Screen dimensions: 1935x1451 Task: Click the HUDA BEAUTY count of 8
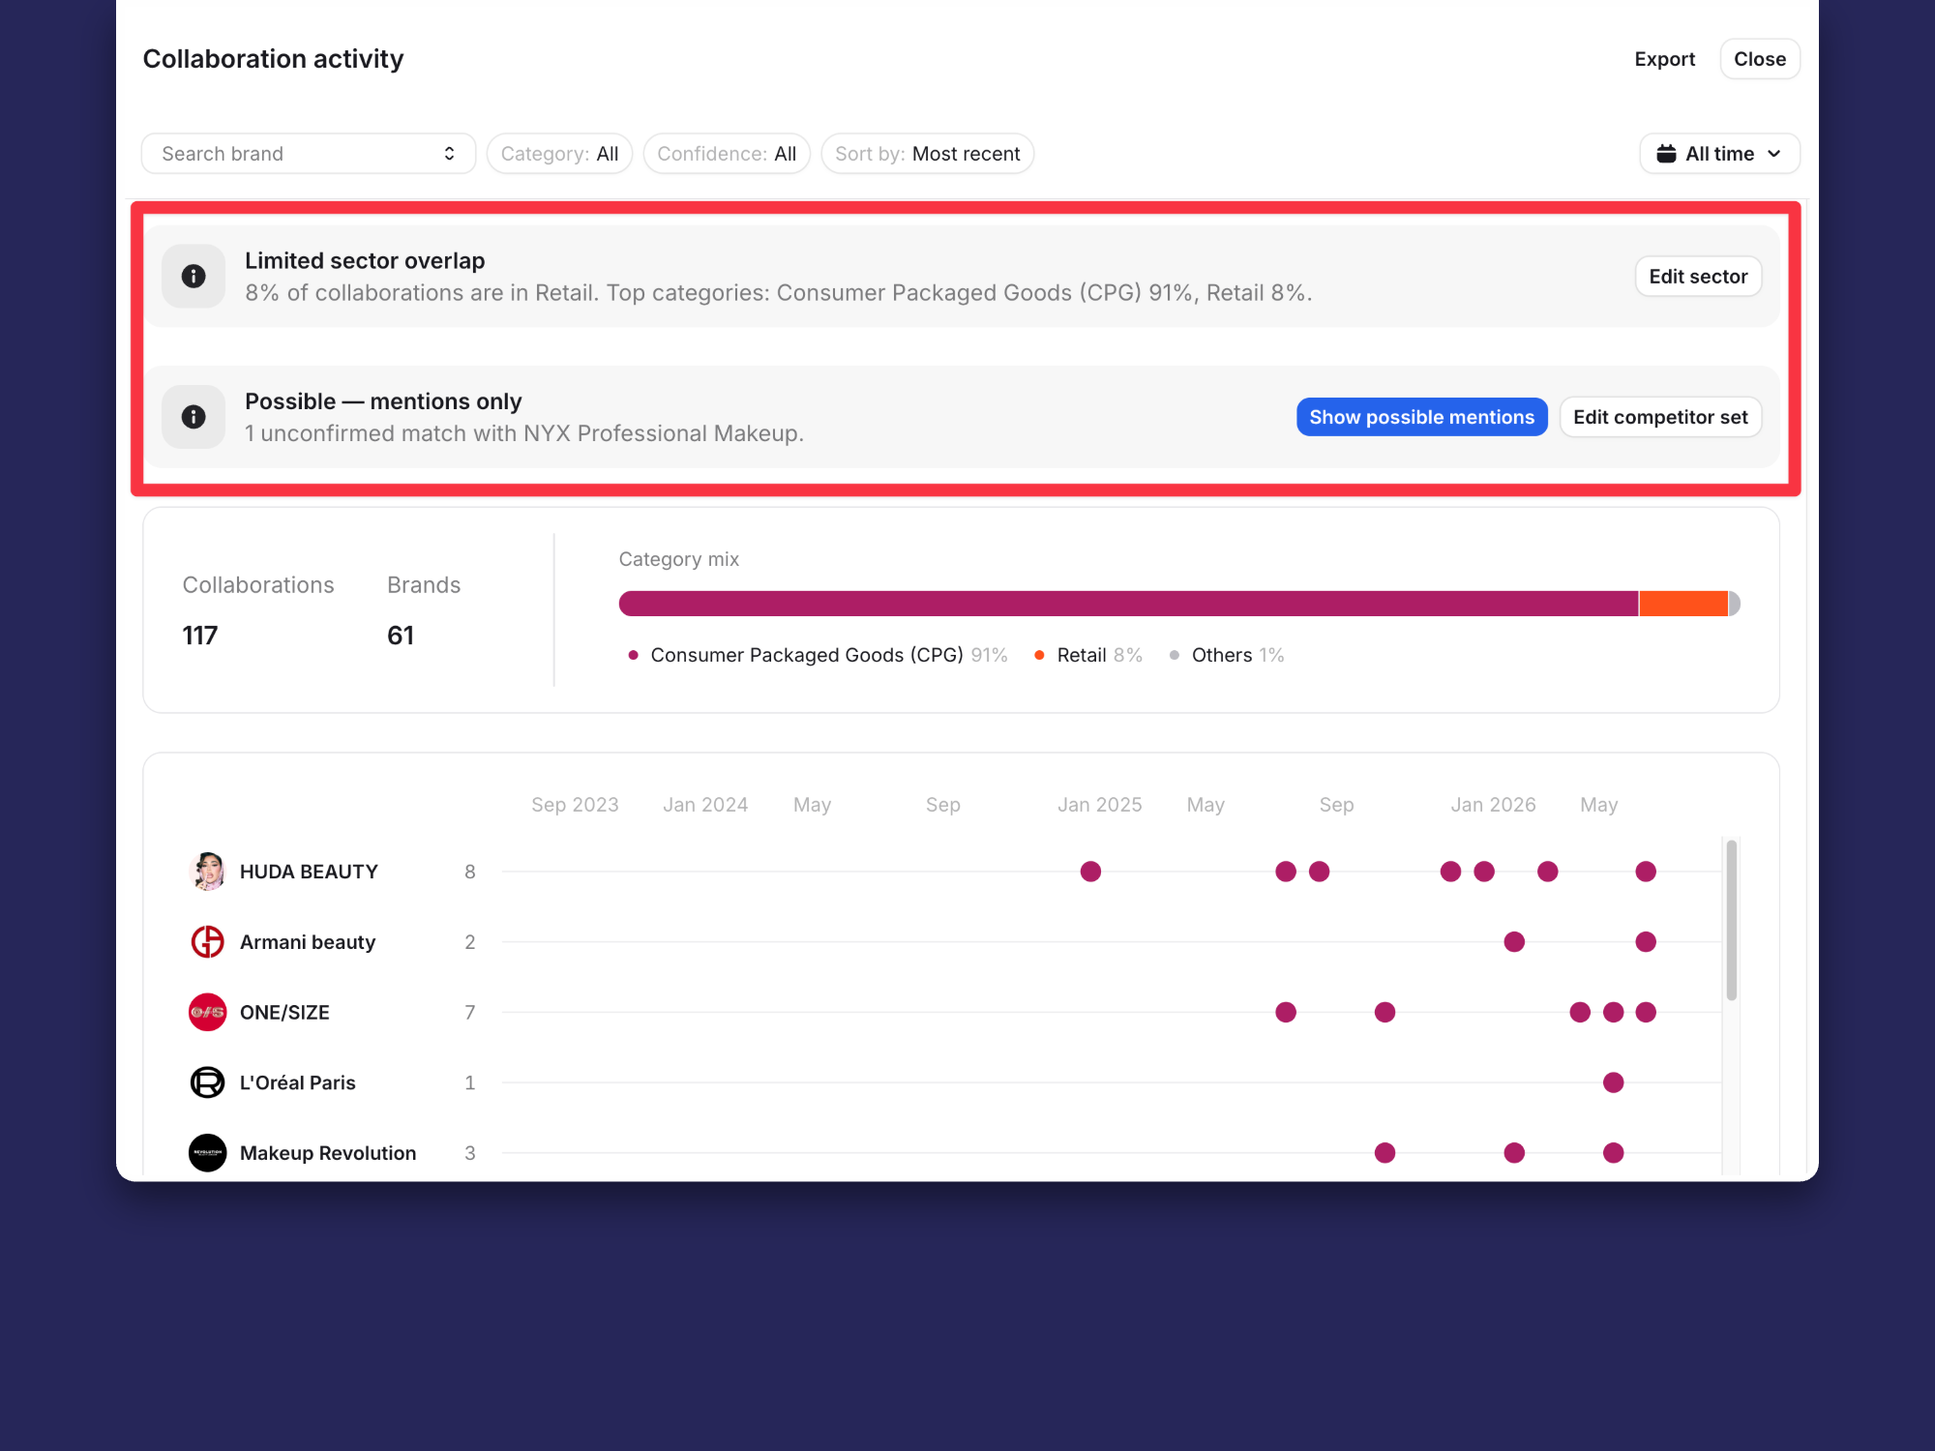click(x=470, y=872)
